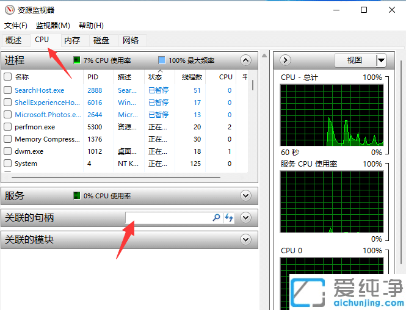Open the 文件(F) menu
406x310 pixels.
pos(16,26)
